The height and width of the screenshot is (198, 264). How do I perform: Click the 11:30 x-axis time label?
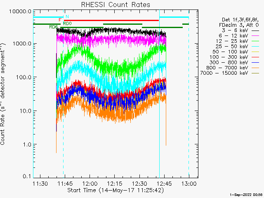point(40,184)
